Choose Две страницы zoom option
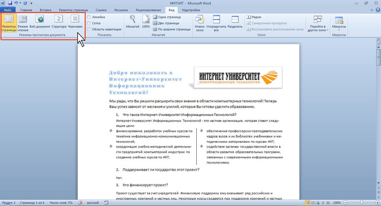The height and width of the screenshot is (206, 381). click(166, 23)
